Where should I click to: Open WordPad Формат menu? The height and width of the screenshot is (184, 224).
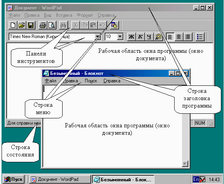pyautogui.click(x=85, y=15)
